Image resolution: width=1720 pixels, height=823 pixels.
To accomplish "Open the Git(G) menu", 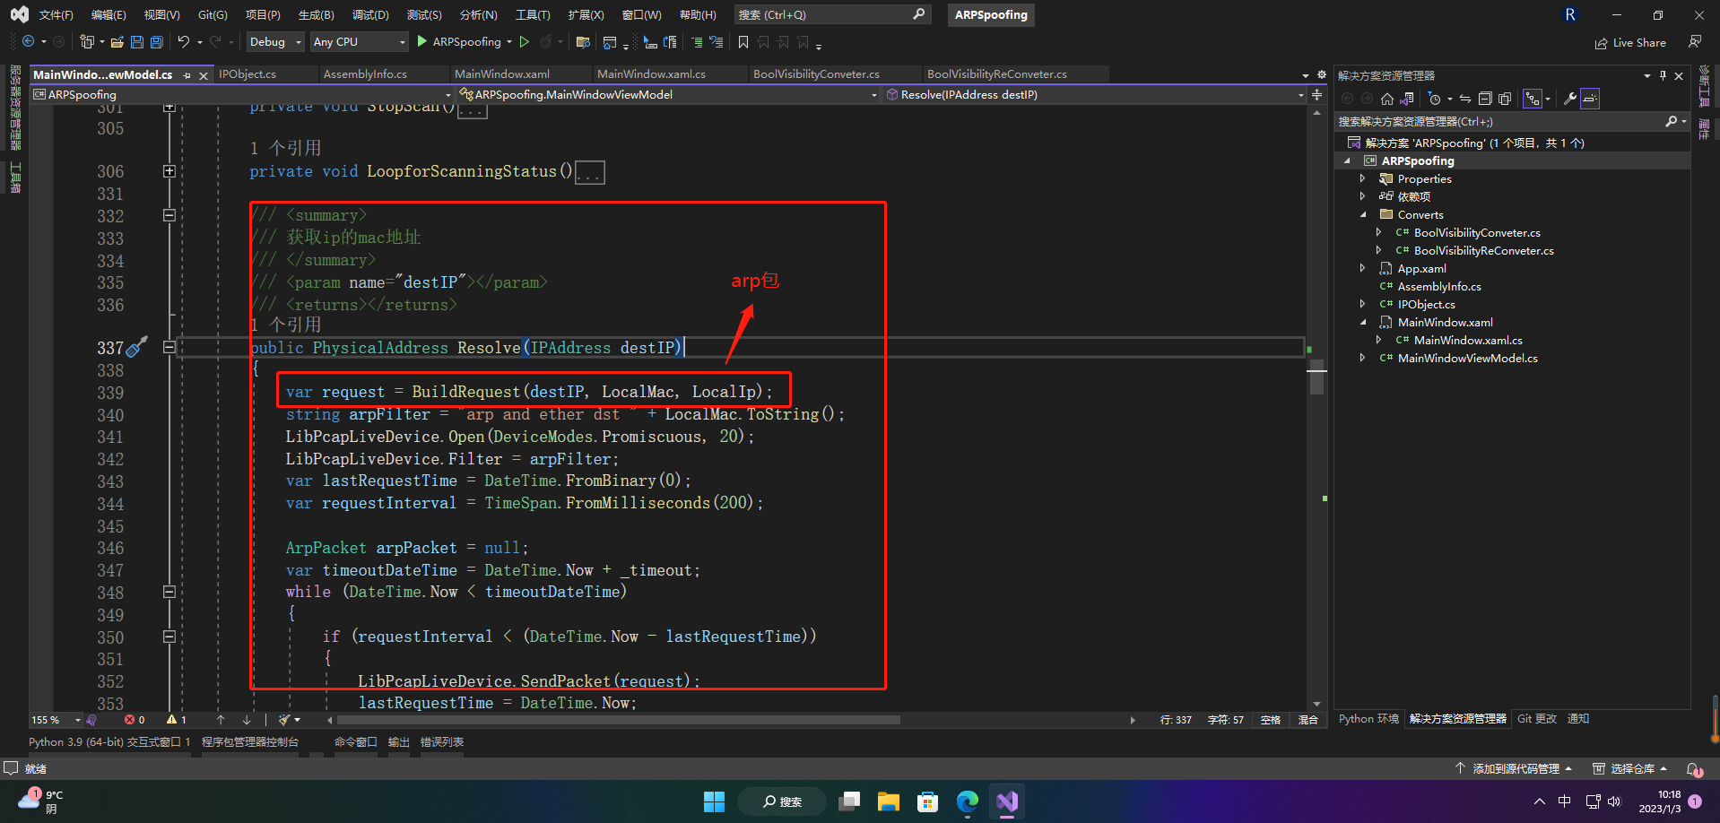I will click(x=213, y=14).
